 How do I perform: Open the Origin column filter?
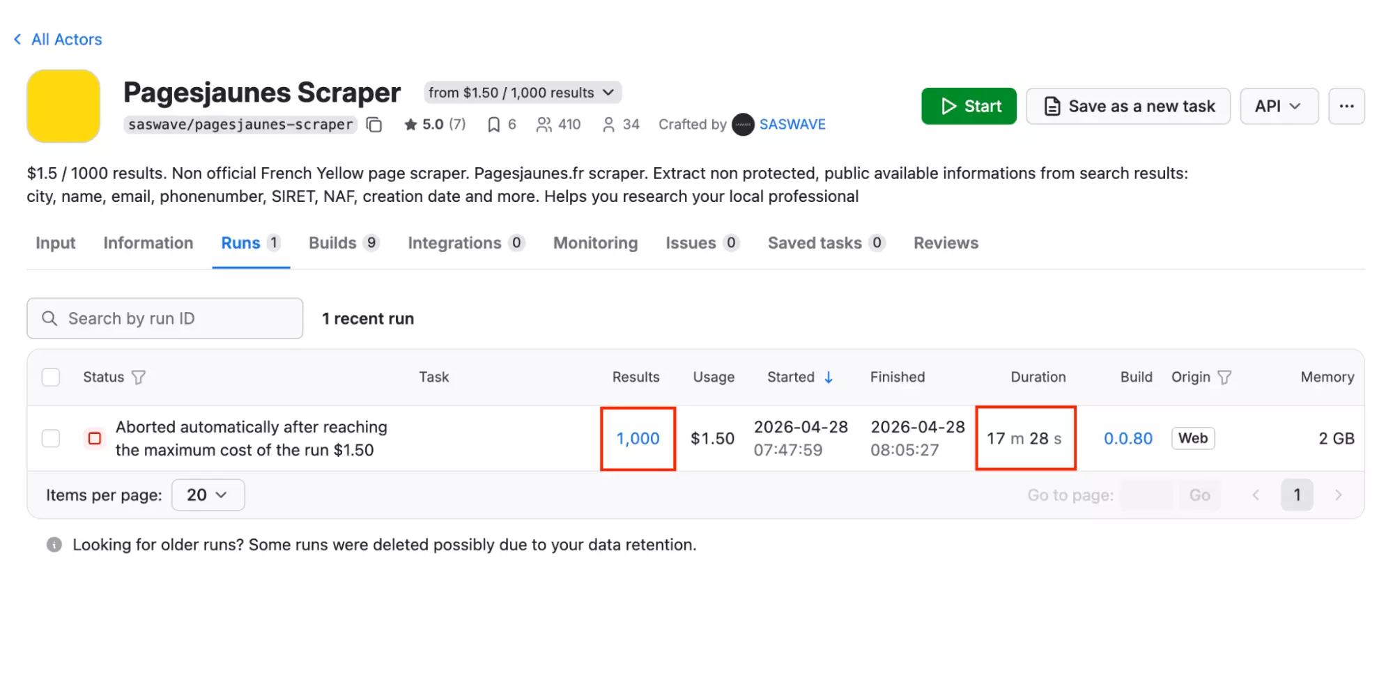point(1224,378)
